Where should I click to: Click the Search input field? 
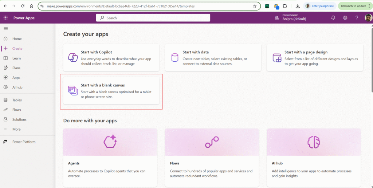tap(153, 18)
